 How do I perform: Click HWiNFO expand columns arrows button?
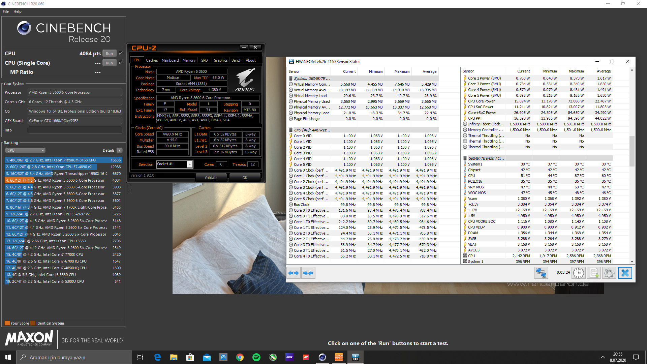tap(294, 273)
